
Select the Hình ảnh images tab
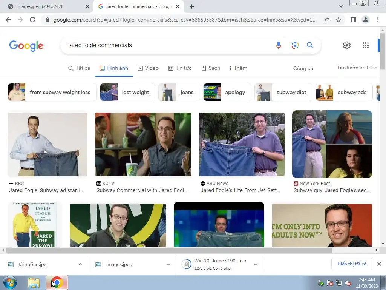[x=114, y=68]
